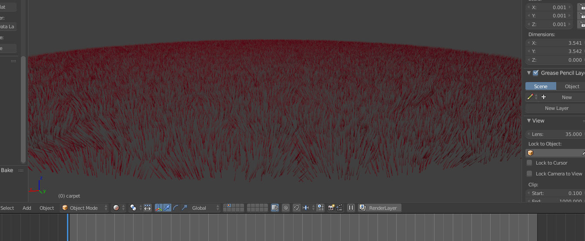Toggle the Grease Pencil Layers checkbox
Screen dimensions: 585x241
pos(536,73)
